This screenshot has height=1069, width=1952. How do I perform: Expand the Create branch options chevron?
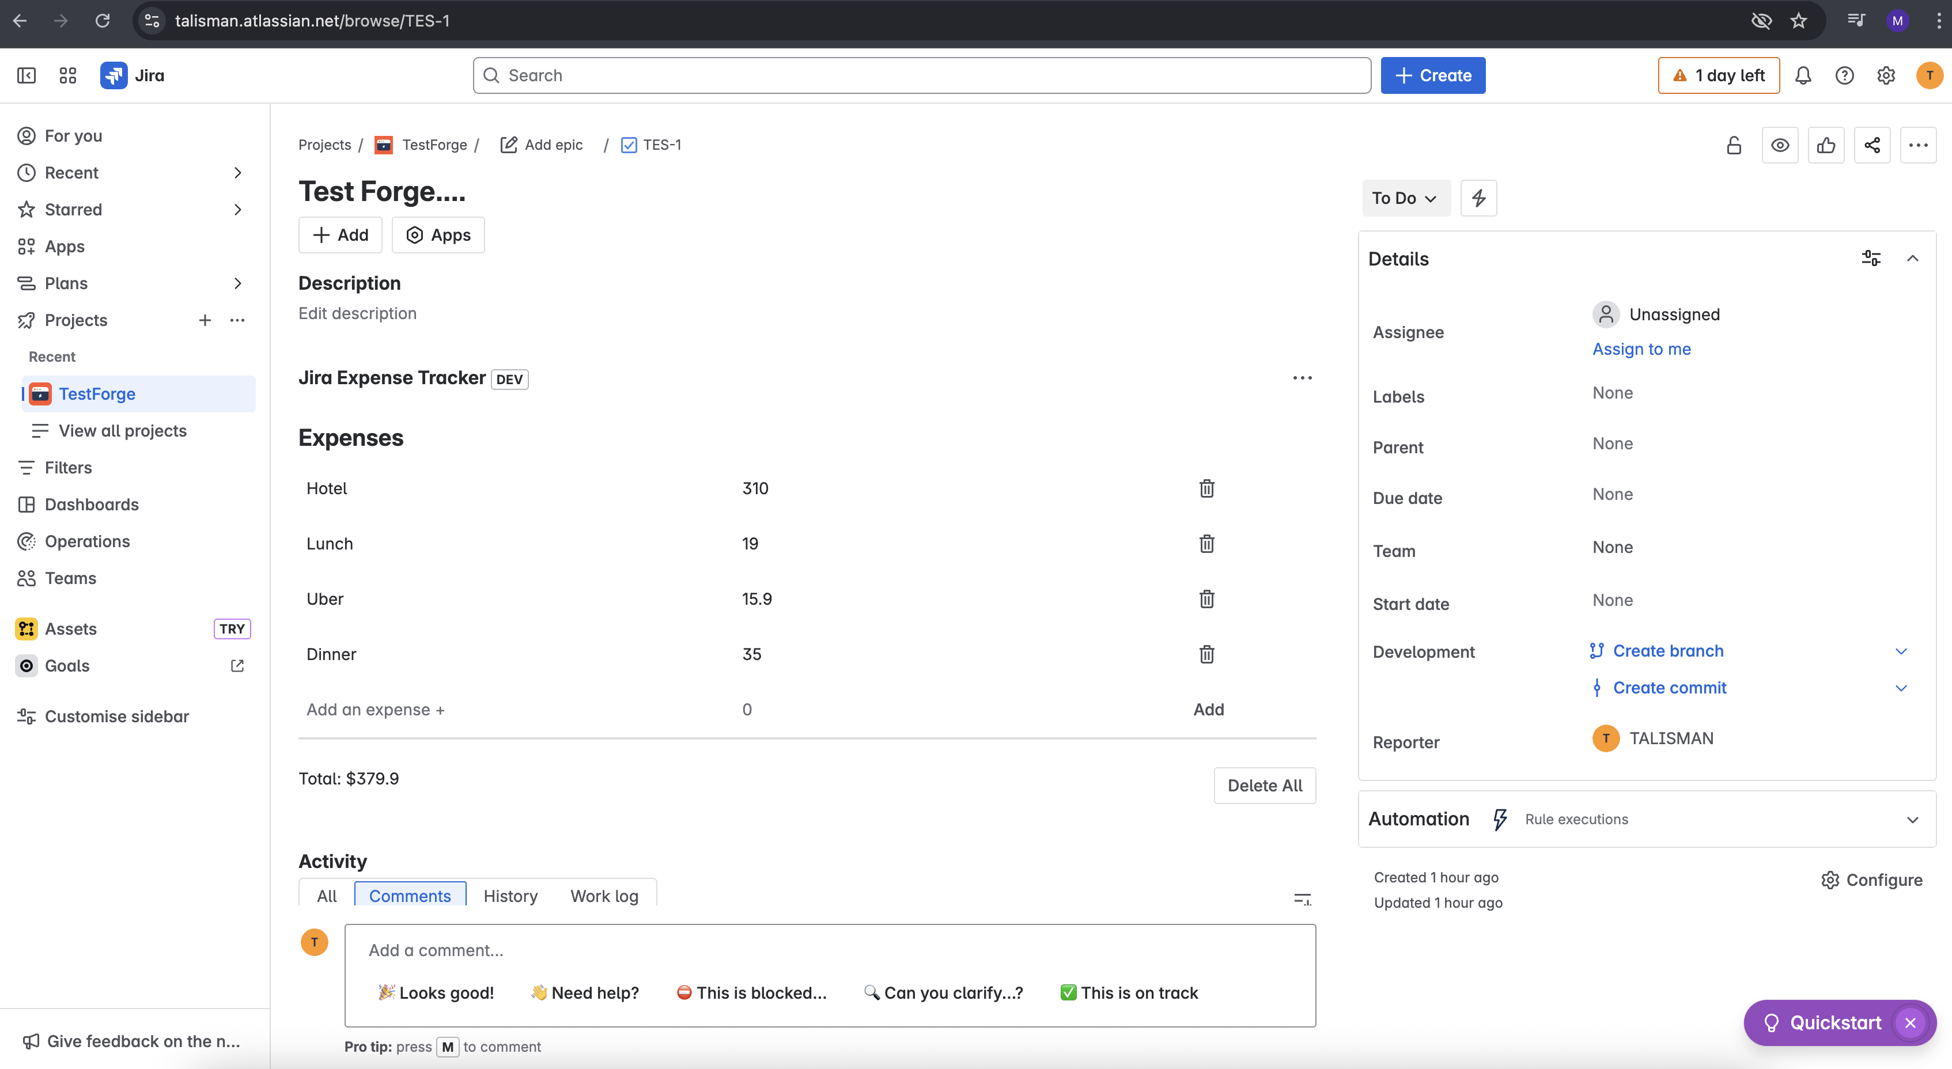point(1901,651)
